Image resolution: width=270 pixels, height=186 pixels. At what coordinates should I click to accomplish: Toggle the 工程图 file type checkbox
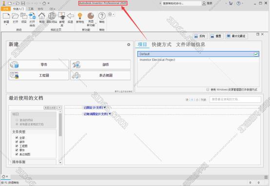[x=17, y=146]
